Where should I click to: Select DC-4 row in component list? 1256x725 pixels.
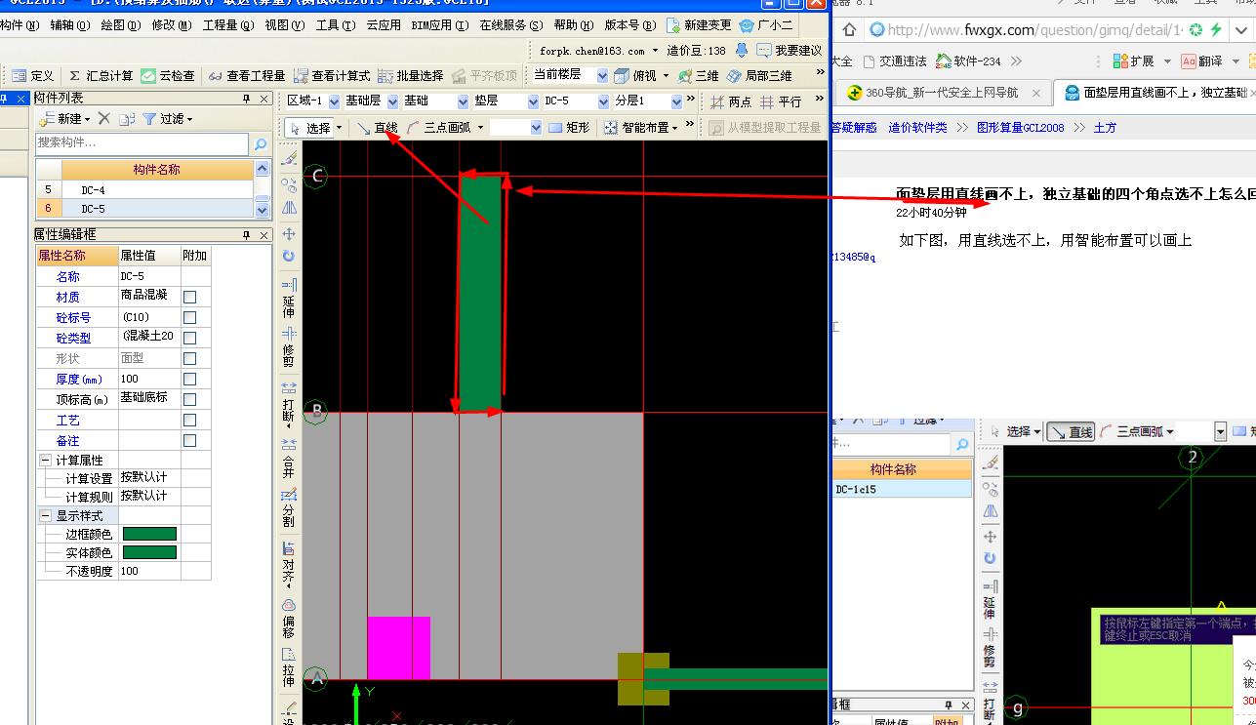[x=144, y=190]
